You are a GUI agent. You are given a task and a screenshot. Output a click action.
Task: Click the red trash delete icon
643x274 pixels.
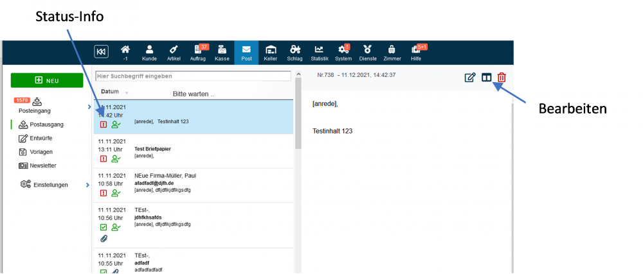[x=502, y=78]
